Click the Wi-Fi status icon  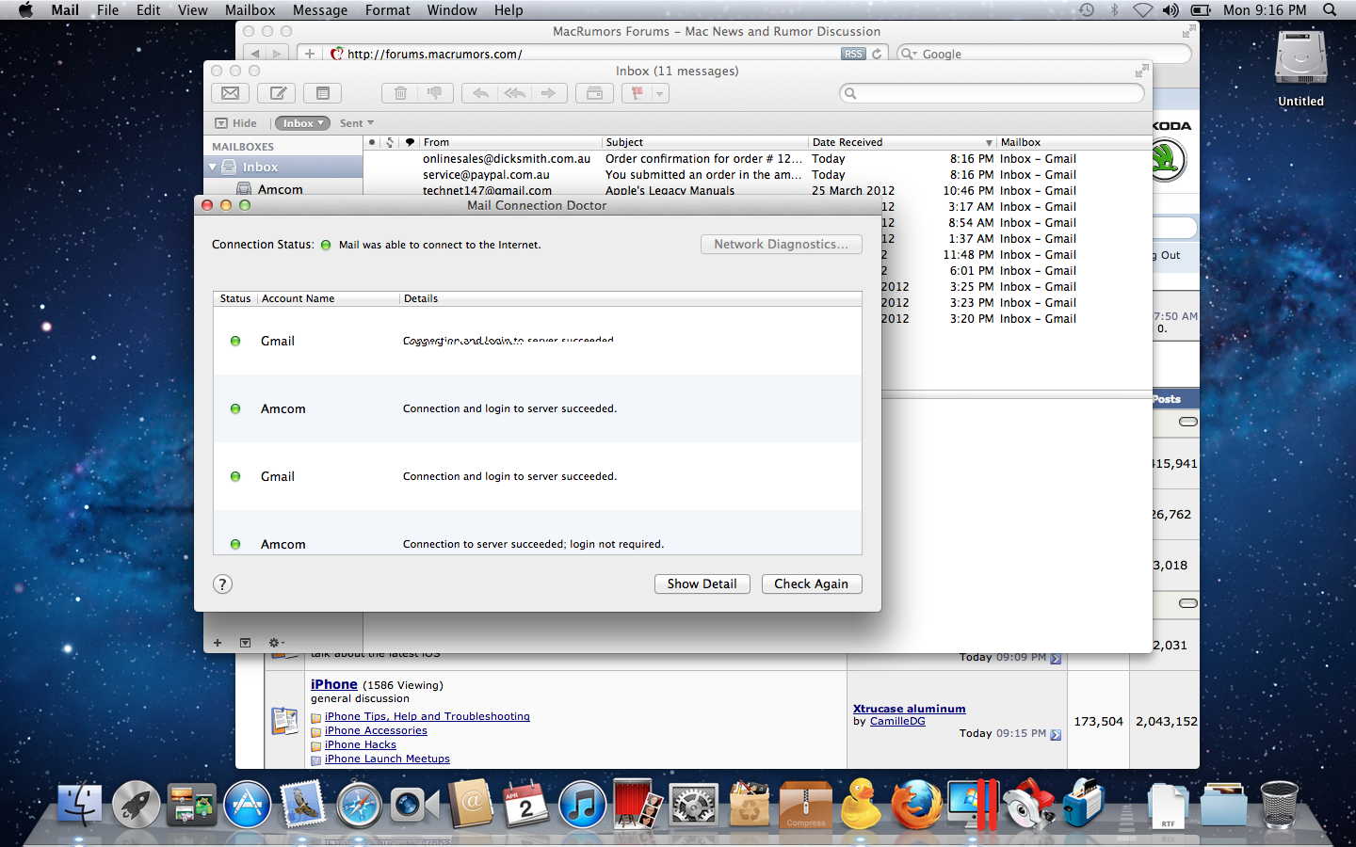1142,10
